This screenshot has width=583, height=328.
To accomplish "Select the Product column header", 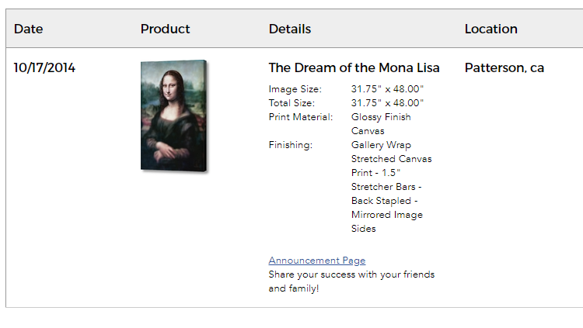I will (x=165, y=29).
